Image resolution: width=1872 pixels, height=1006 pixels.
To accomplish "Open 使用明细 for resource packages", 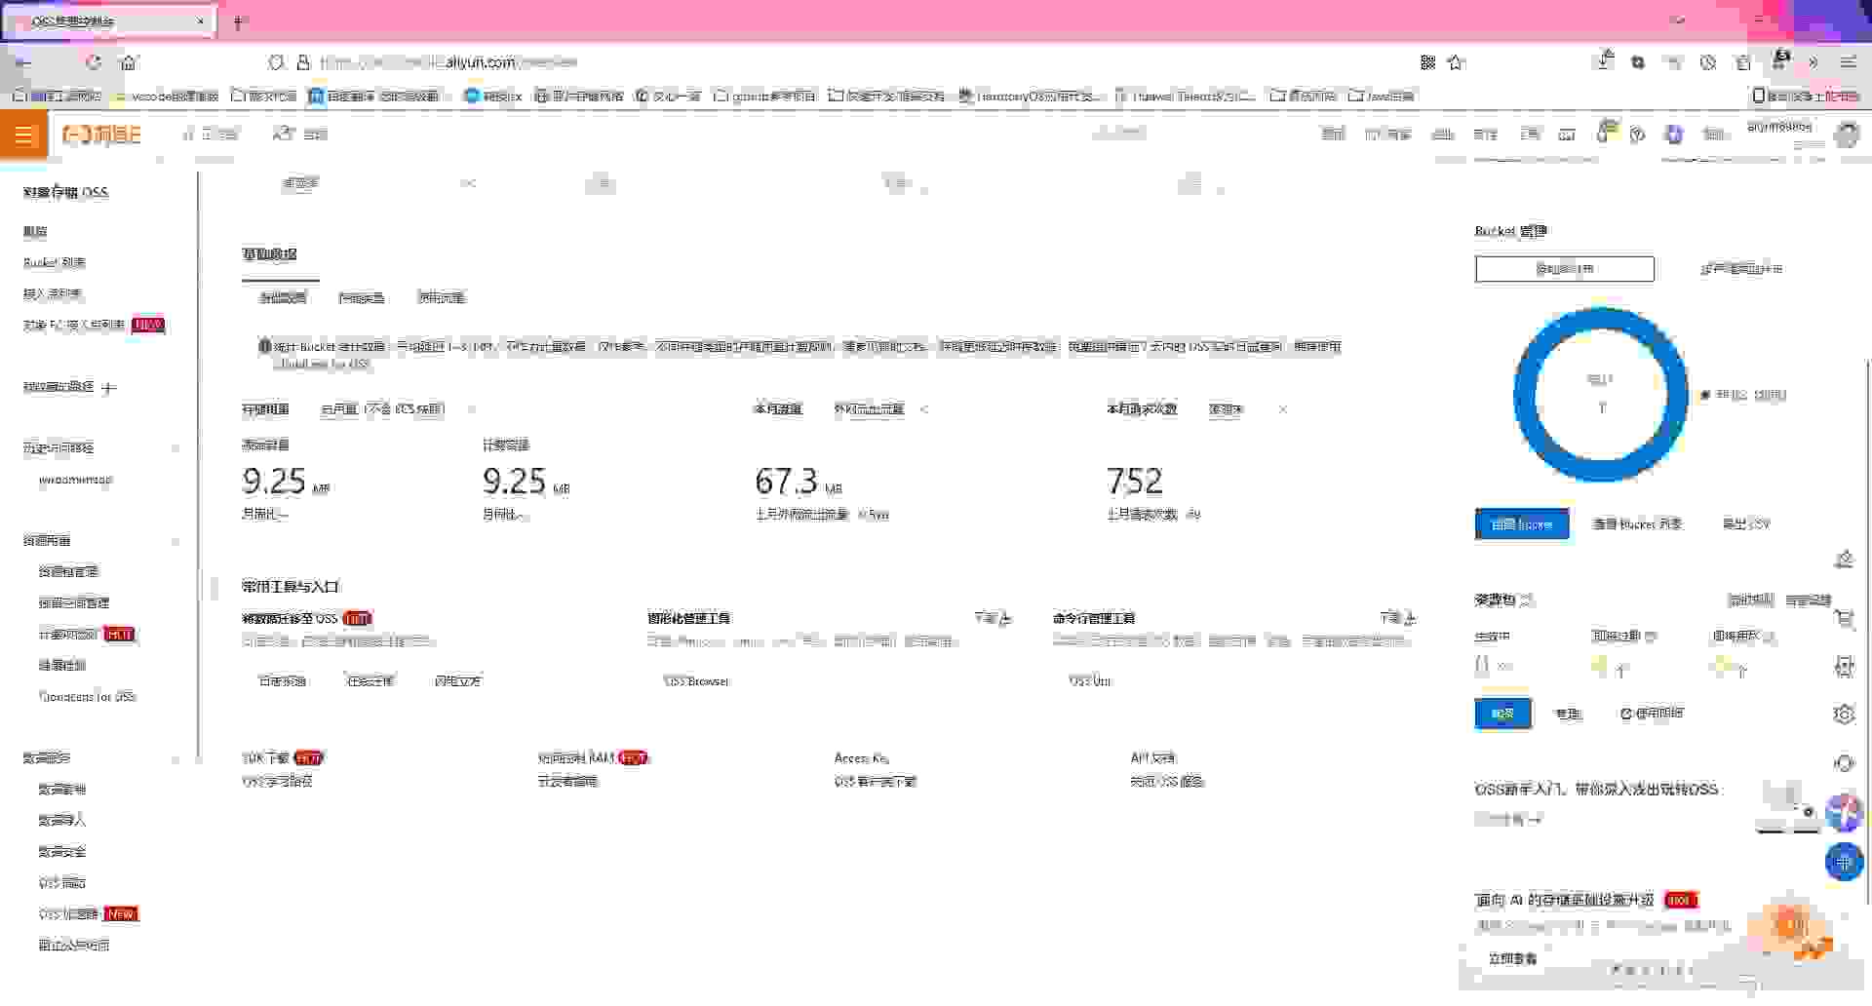I will 1653,714.
